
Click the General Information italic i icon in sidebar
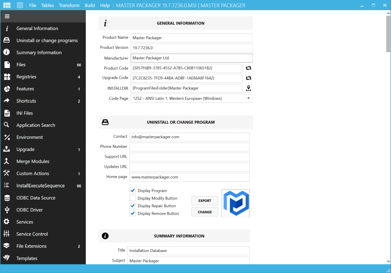coord(7,29)
